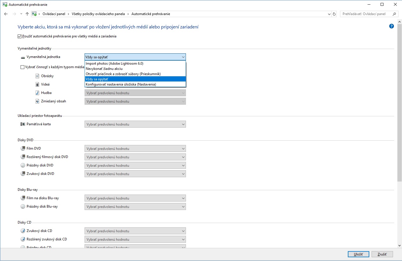Click the Pamäťová karta camera icon

[23, 124]
